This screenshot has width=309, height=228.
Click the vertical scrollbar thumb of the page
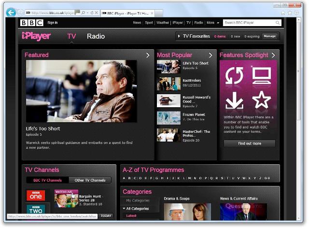(x=299, y=71)
